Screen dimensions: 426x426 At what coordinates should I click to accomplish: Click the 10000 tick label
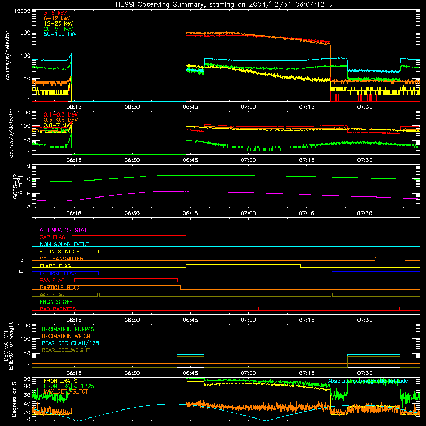click(22, 11)
